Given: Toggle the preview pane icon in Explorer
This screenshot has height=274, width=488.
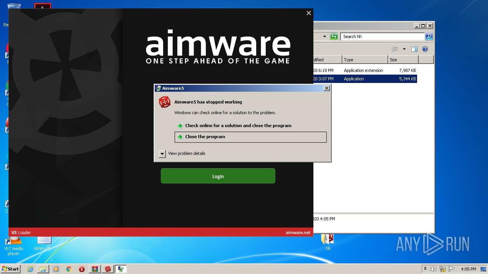Looking at the screenshot, I should pyautogui.click(x=414, y=49).
